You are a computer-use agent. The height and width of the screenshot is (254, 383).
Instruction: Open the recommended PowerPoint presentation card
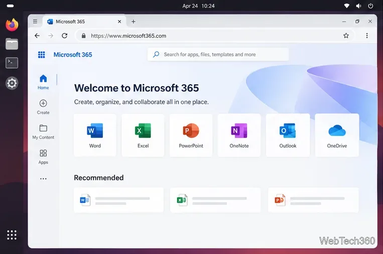click(313, 200)
